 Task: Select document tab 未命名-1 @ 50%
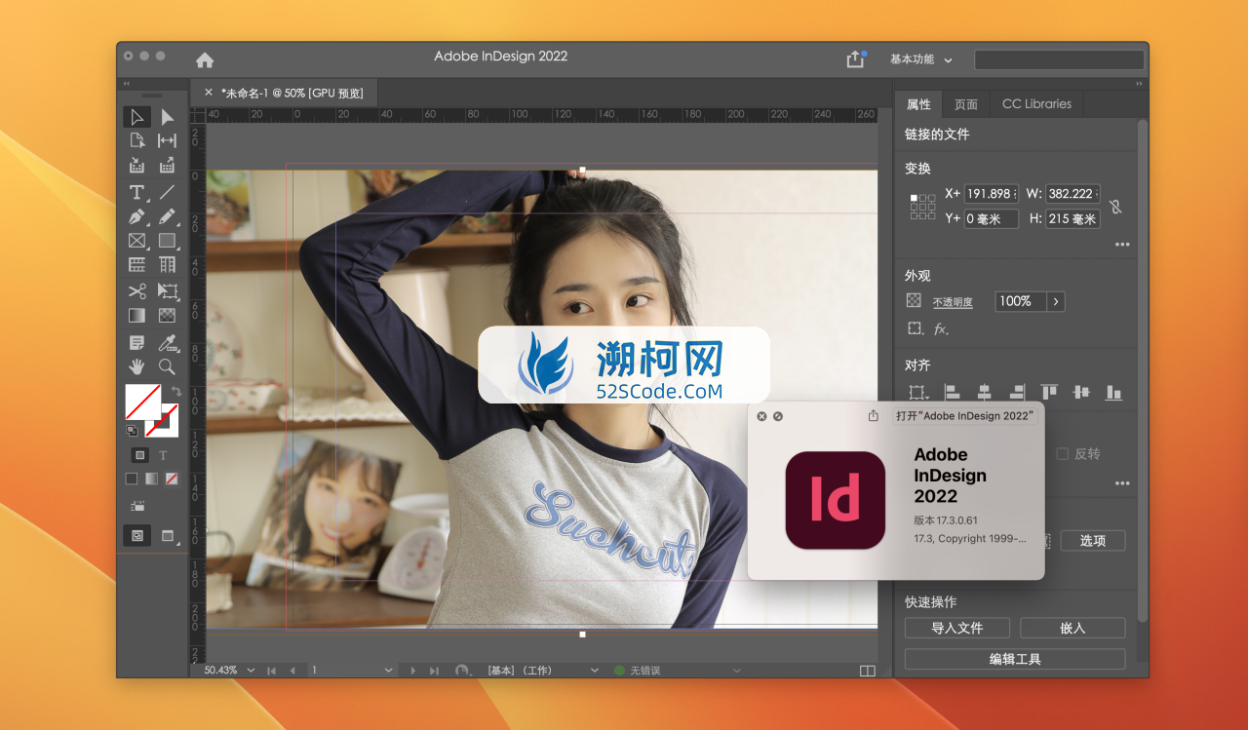tap(292, 93)
